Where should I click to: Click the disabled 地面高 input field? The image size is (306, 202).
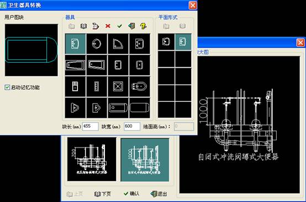(x=184, y=127)
